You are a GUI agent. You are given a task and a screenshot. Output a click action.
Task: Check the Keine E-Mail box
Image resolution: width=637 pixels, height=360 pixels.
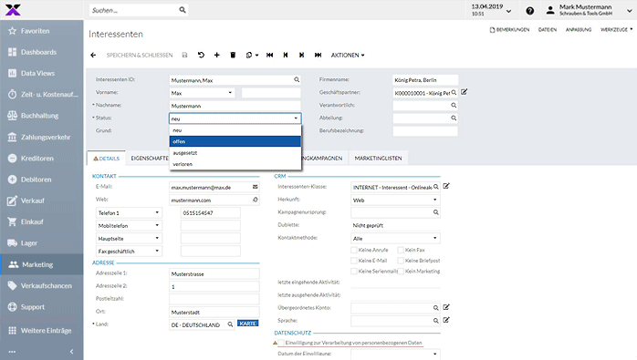pos(354,261)
